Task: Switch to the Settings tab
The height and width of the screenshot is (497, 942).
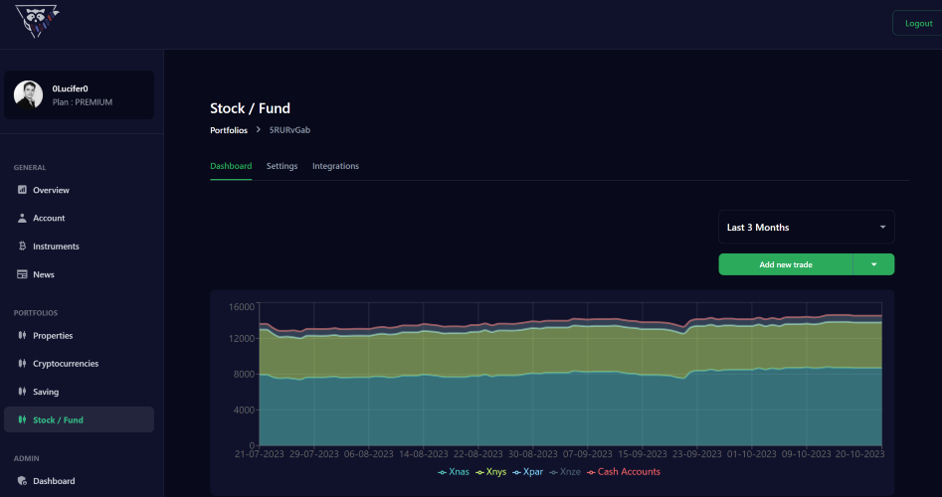Action: click(x=282, y=166)
